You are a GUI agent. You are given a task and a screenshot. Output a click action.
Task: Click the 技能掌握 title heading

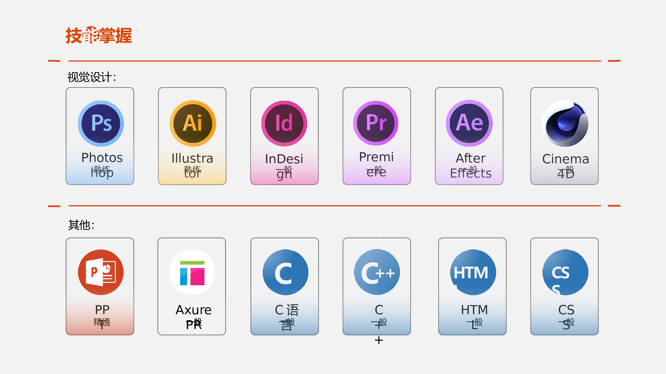tap(99, 35)
